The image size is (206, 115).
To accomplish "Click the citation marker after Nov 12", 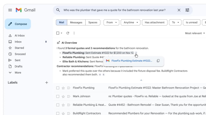I will click(x=136, y=53).
